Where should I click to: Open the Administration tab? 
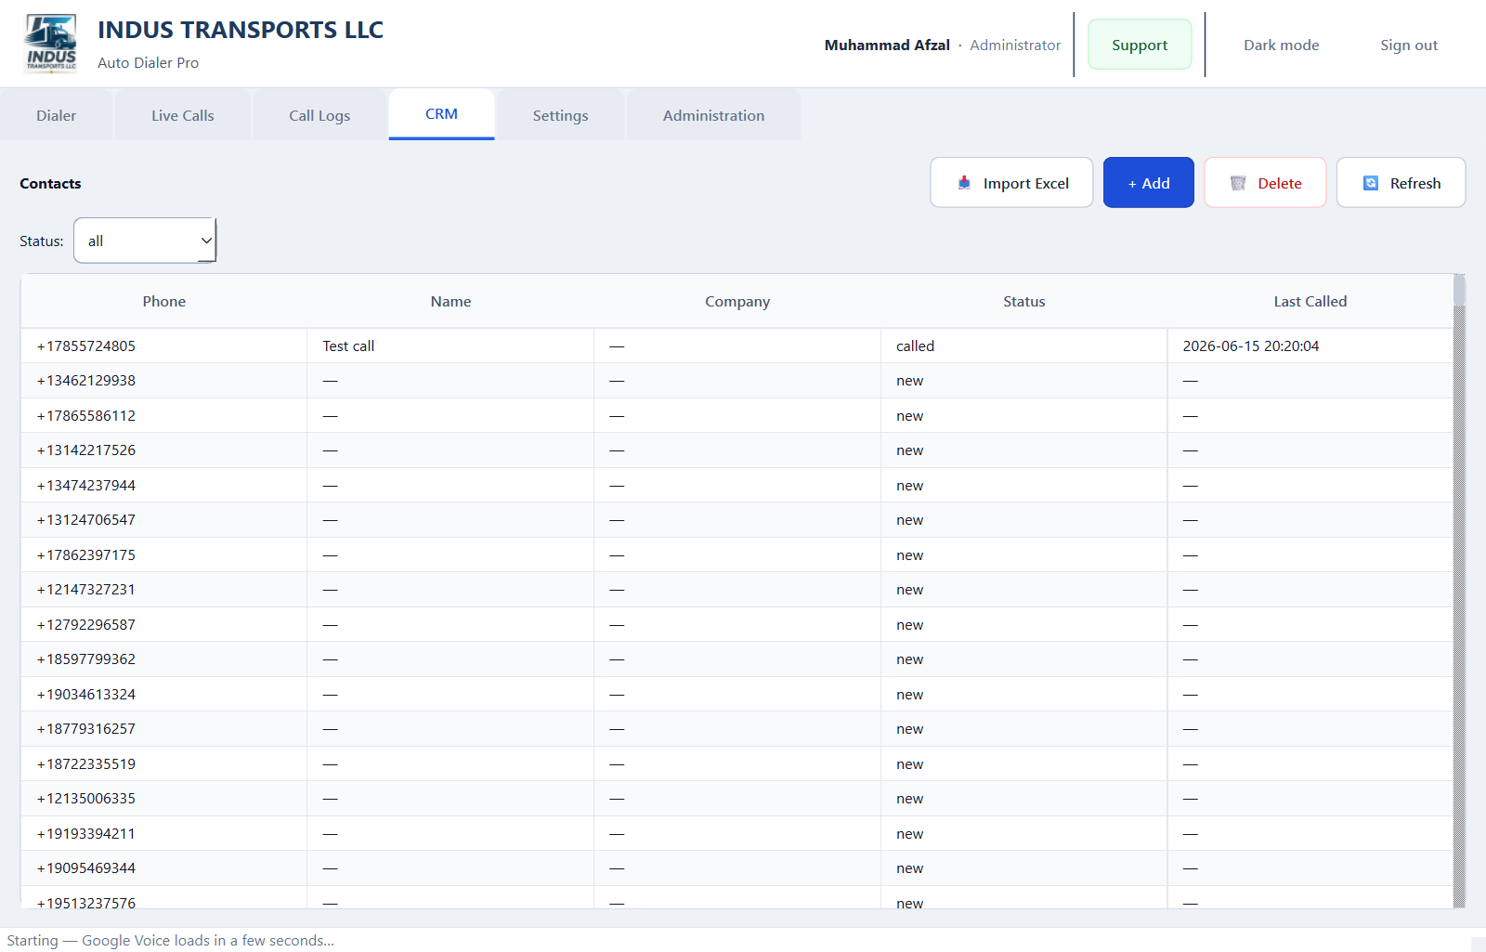pos(713,115)
